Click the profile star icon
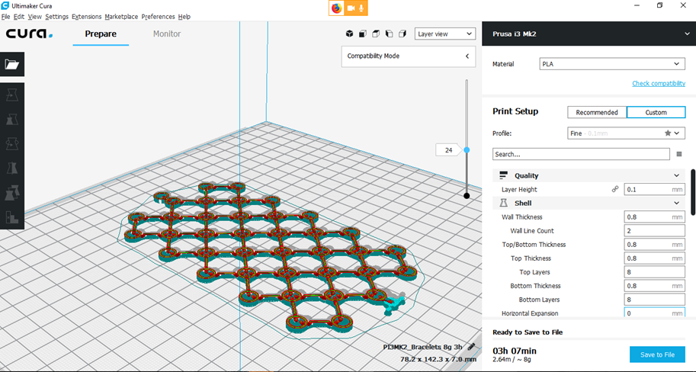The width and height of the screenshot is (696, 372). pos(668,133)
